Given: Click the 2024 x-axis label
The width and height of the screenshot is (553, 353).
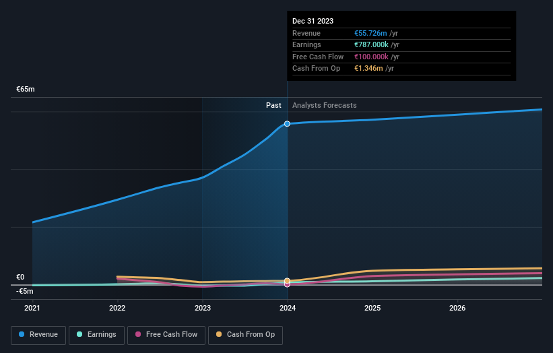Looking at the screenshot, I should 288,309.
